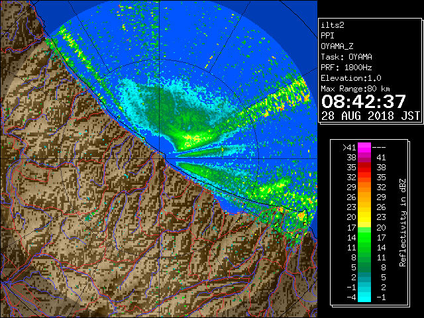This screenshot has height=318, width=424.
Task: Click the 'OYAMA_Z' product label
Action: coord(337,46)
